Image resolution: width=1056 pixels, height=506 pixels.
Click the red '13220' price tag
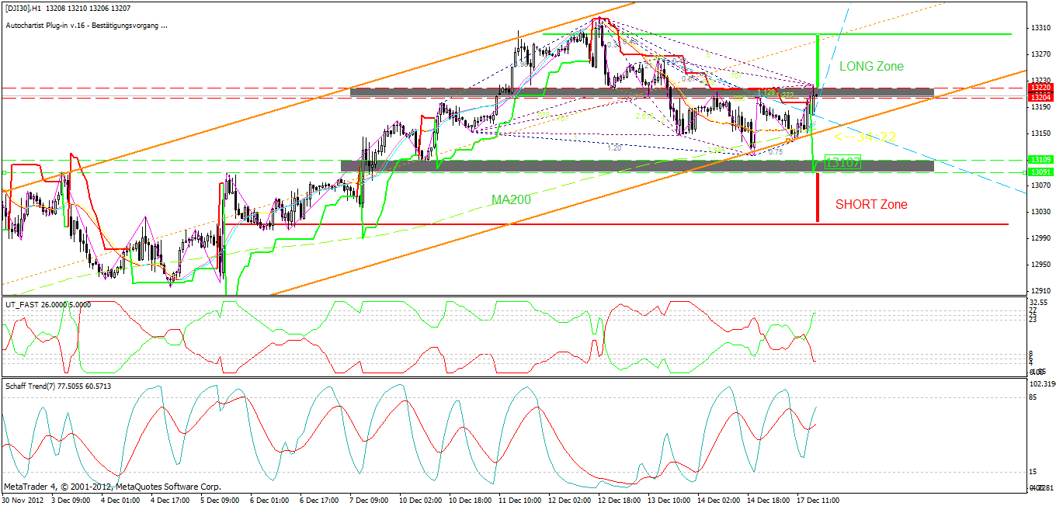(1040, 88)
